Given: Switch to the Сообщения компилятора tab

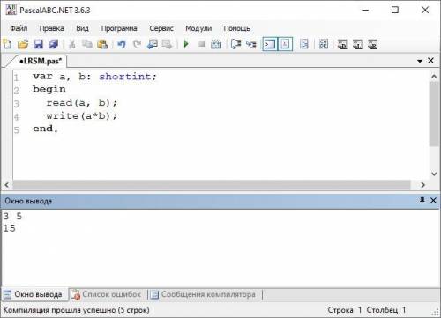Looking at the screenshot, I should tap(204, 294).
